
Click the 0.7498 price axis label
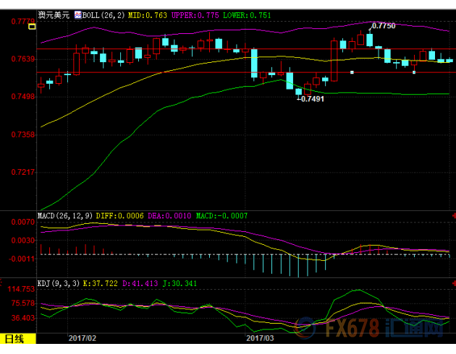(22, 96)
